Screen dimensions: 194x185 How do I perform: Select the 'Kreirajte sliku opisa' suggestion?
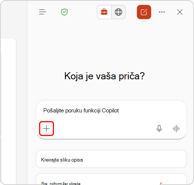[111, 159]
